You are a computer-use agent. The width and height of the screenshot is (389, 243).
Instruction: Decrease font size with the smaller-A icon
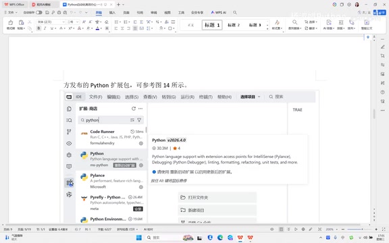click(90, 22)
